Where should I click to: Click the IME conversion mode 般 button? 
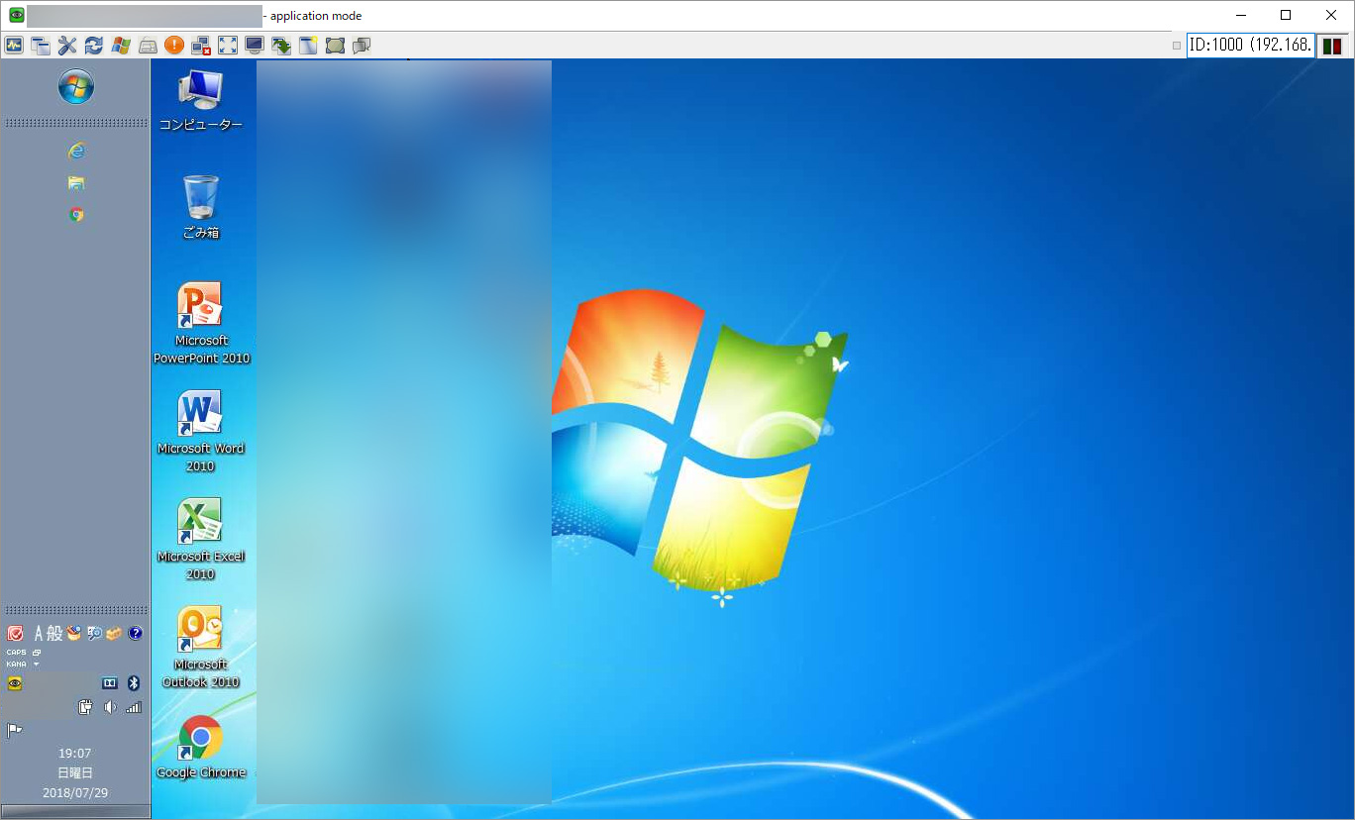coord(54,633)
